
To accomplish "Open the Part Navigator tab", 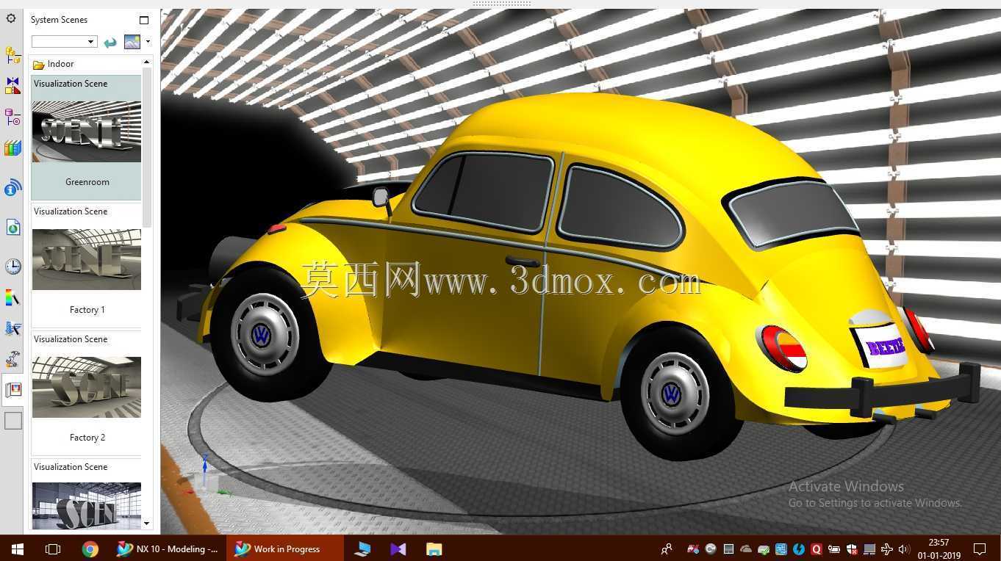I will (x=12, y=117).
